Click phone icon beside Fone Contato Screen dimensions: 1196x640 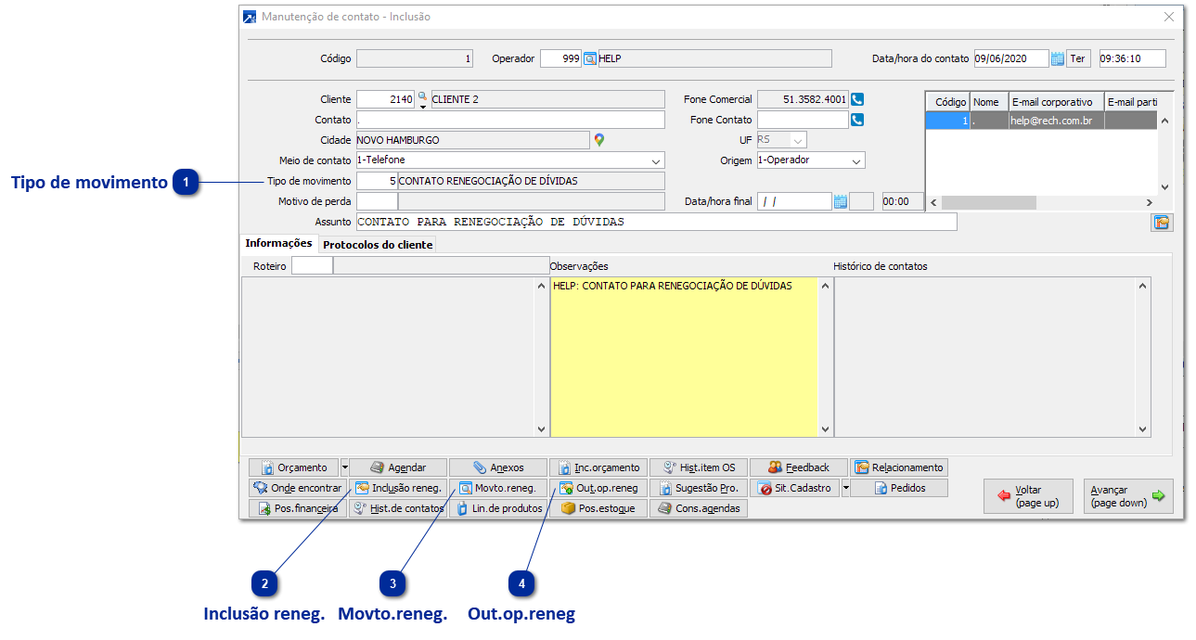tap(857, 120)
